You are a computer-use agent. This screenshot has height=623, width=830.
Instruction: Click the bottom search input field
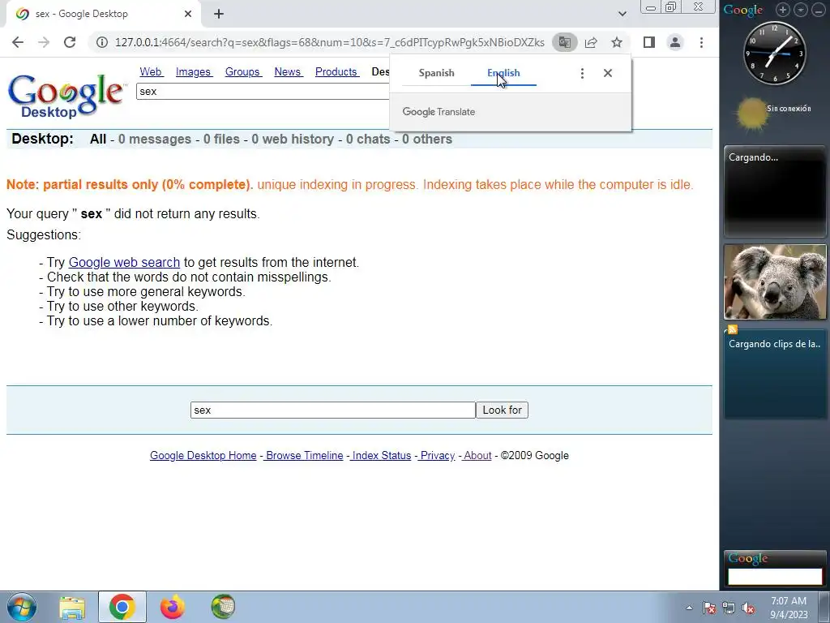(x=333, y=410)
